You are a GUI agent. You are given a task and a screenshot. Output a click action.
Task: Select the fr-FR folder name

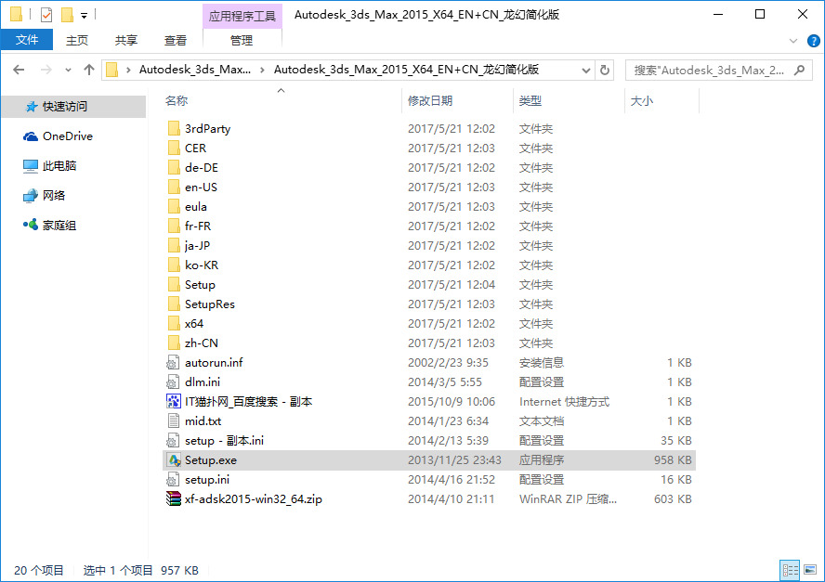click(198, 226)
